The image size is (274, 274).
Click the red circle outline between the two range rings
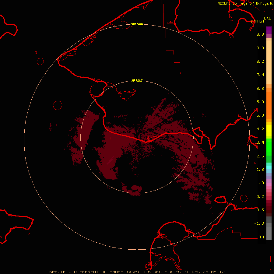(x=58, y=105)
